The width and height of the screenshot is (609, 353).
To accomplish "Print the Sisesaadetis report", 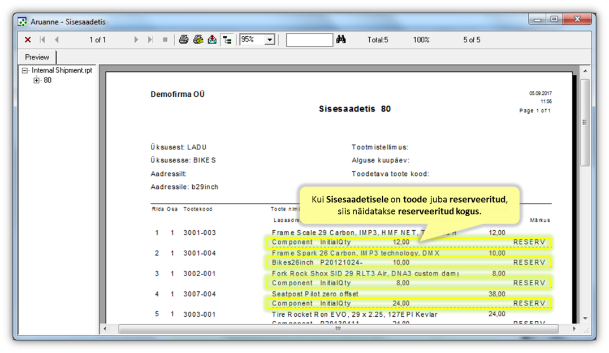I will coord(184,40).
